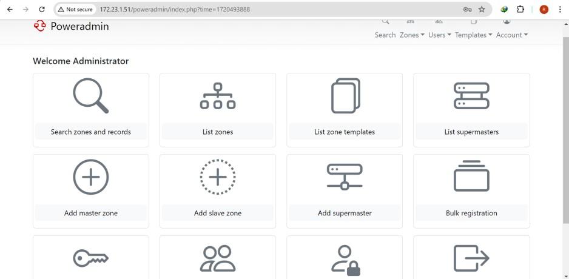Expand the Account dropdown menu
This screenshot has height=279, width=569.
point(511,35)
